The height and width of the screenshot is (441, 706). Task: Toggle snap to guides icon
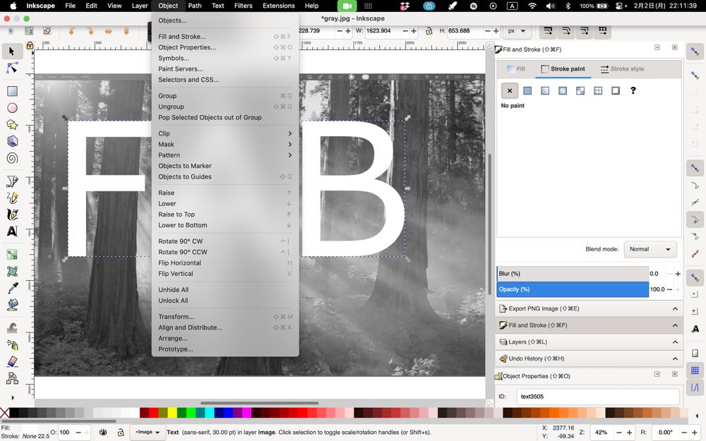[x=695, y=387]
